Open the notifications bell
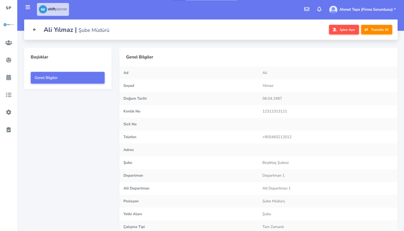This screenshot has width=404, height=231. (319, 9)
